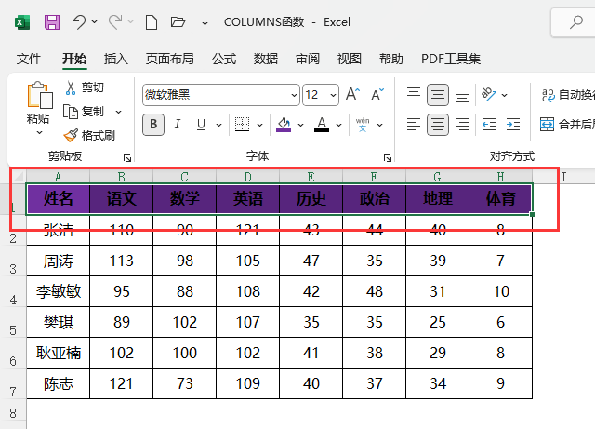The height and width of the screenshot is (429, 595).
Task: Apply the borders icon
Action: pos(242,125)
